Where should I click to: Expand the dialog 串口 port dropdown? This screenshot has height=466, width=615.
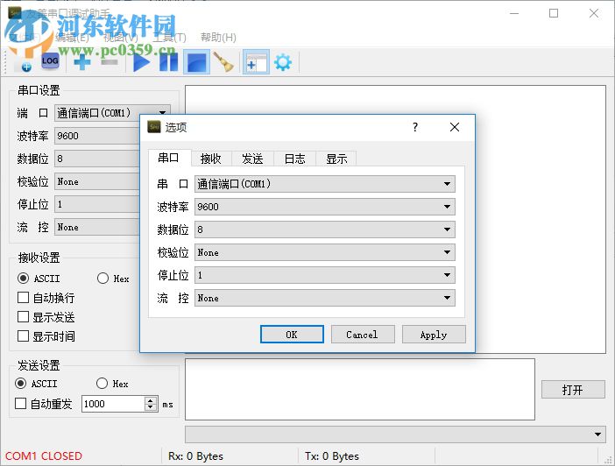(325, 184)
